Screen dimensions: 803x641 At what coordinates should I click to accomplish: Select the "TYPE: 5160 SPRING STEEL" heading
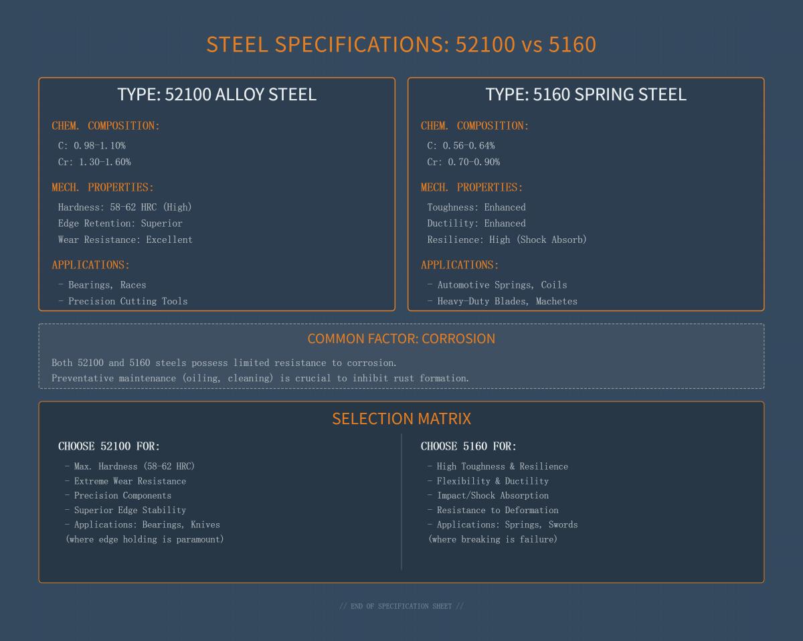coord(586,94)
